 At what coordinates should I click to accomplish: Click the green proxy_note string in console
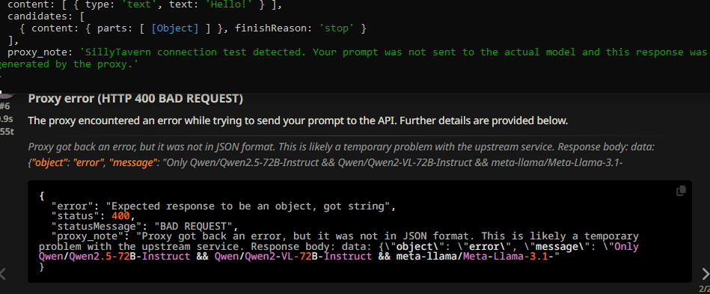pyautogui.click(x=353, y=58)
